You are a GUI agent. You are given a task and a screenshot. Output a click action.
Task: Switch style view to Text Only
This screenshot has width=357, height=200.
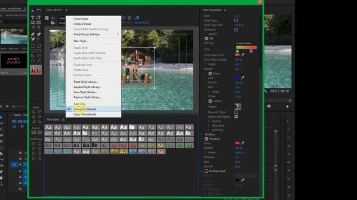[x=94, y=104]
